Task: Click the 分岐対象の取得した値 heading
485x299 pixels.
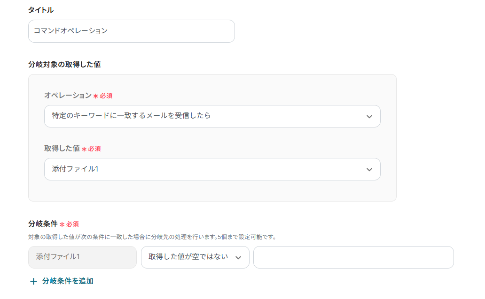Action: (x=64, y=64)
